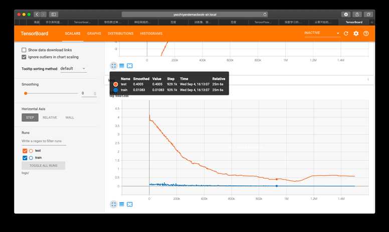Select the TensorFlow browser tab

263,22
